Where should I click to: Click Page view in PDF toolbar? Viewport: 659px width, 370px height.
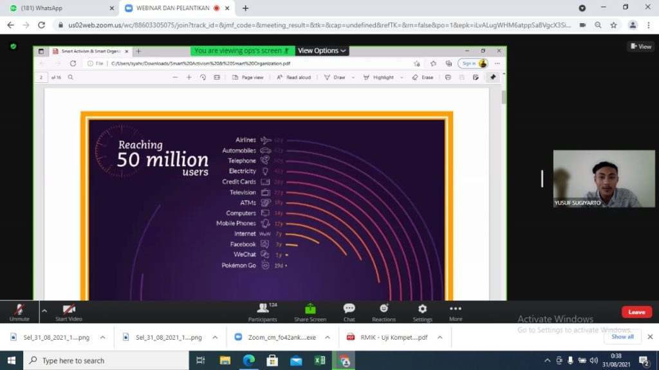248,77
